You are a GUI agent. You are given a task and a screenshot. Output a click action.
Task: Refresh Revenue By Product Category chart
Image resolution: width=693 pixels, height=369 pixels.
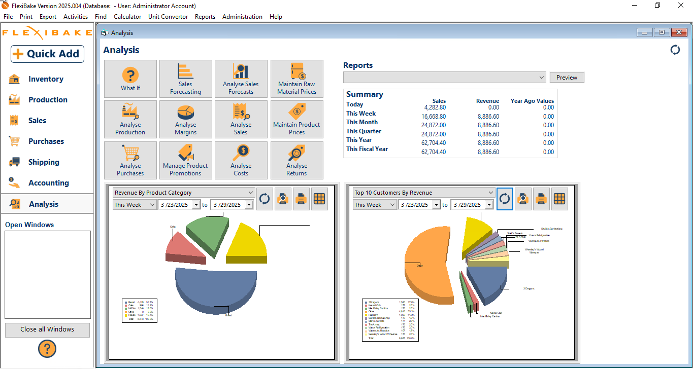265,199
